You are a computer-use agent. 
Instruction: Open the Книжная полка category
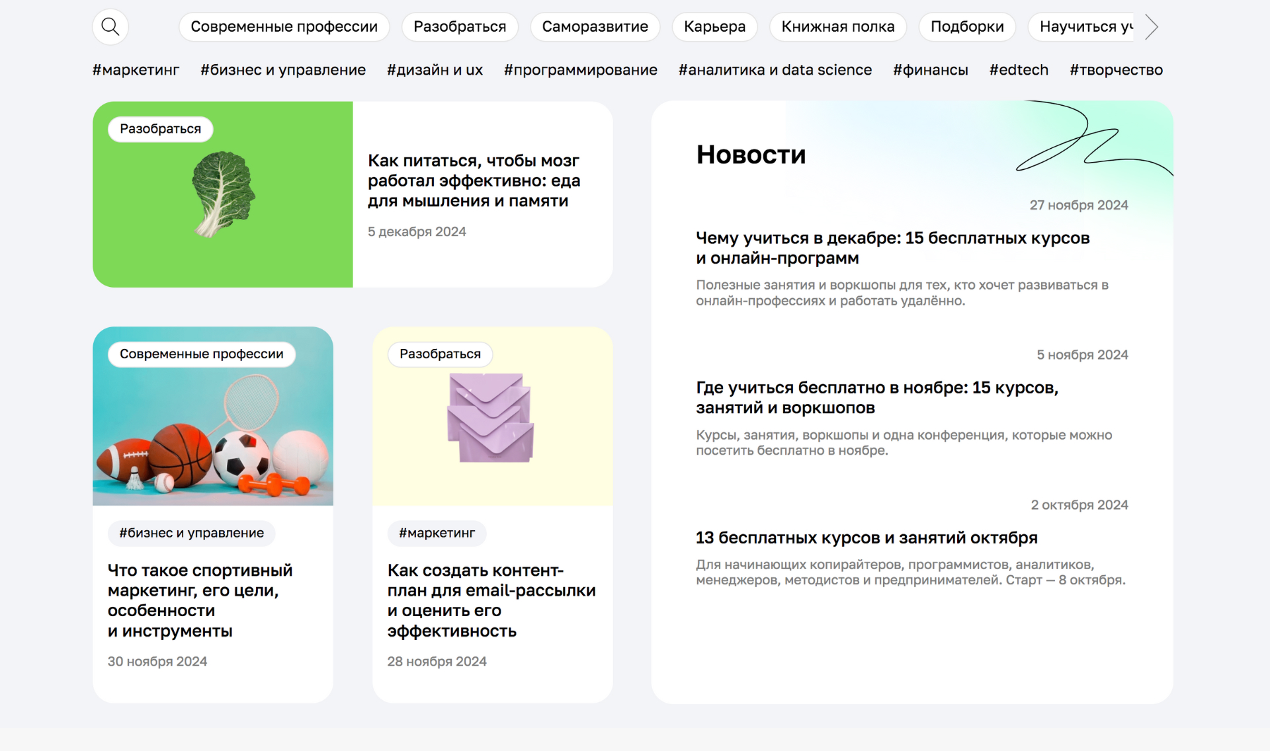click(x=837, y=27)
